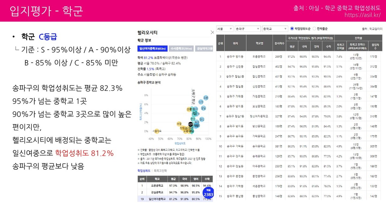This screenshot has width=386, height=217.
Task: Click the 잠실 bubble in the scatter chart
Action: click(x=203, y=108)
